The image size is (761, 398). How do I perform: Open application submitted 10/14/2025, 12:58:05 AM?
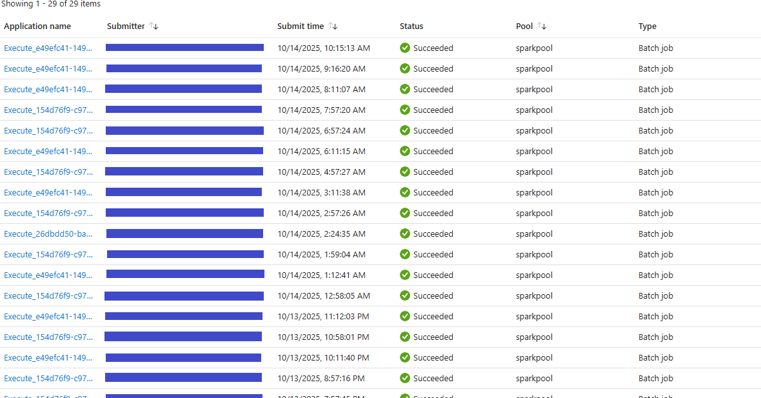point(48,295)
